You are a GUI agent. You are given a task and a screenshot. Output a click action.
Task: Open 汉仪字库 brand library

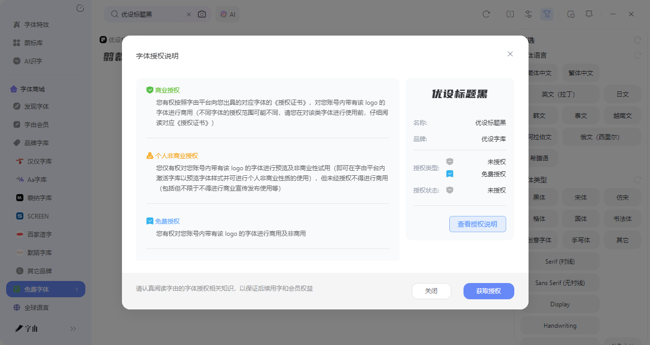[40, 161]
